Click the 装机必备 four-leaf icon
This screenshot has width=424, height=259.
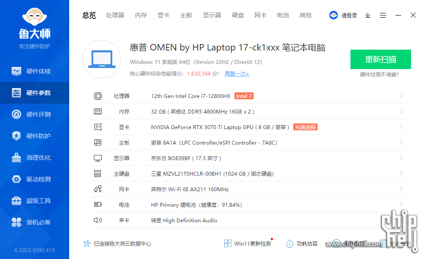pos(16,222)
